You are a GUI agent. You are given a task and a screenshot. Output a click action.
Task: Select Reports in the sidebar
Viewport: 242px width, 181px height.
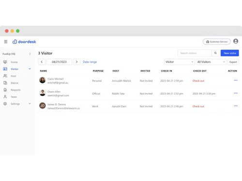coord(15,90)
